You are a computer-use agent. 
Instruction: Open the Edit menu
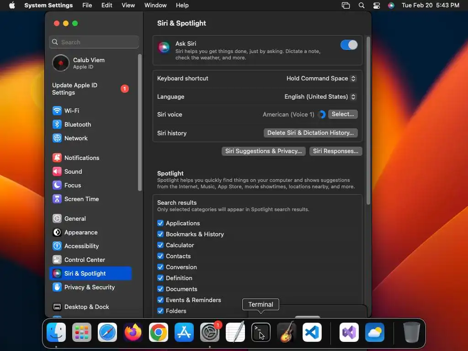106,5
